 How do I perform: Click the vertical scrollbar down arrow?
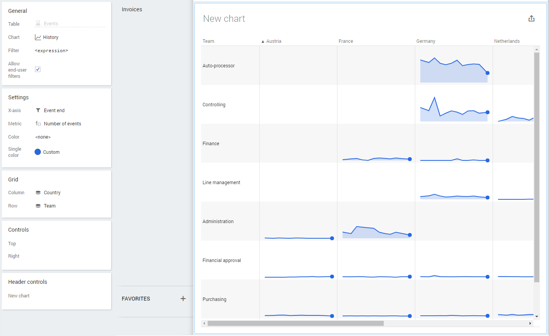(537, 317)
